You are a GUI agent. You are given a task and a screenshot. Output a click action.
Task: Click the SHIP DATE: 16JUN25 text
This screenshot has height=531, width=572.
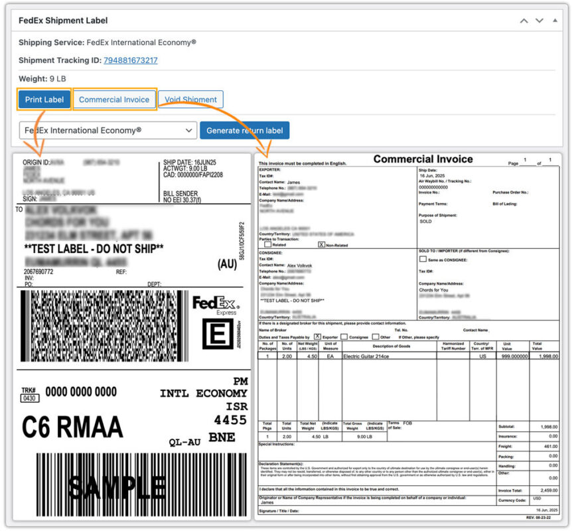coord(190,162)
